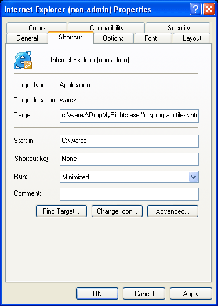Switch to the Colors tab
Image resolution: width=218 pixels, height=306 pixels.
pyautogui.click(x=37, y=28)
